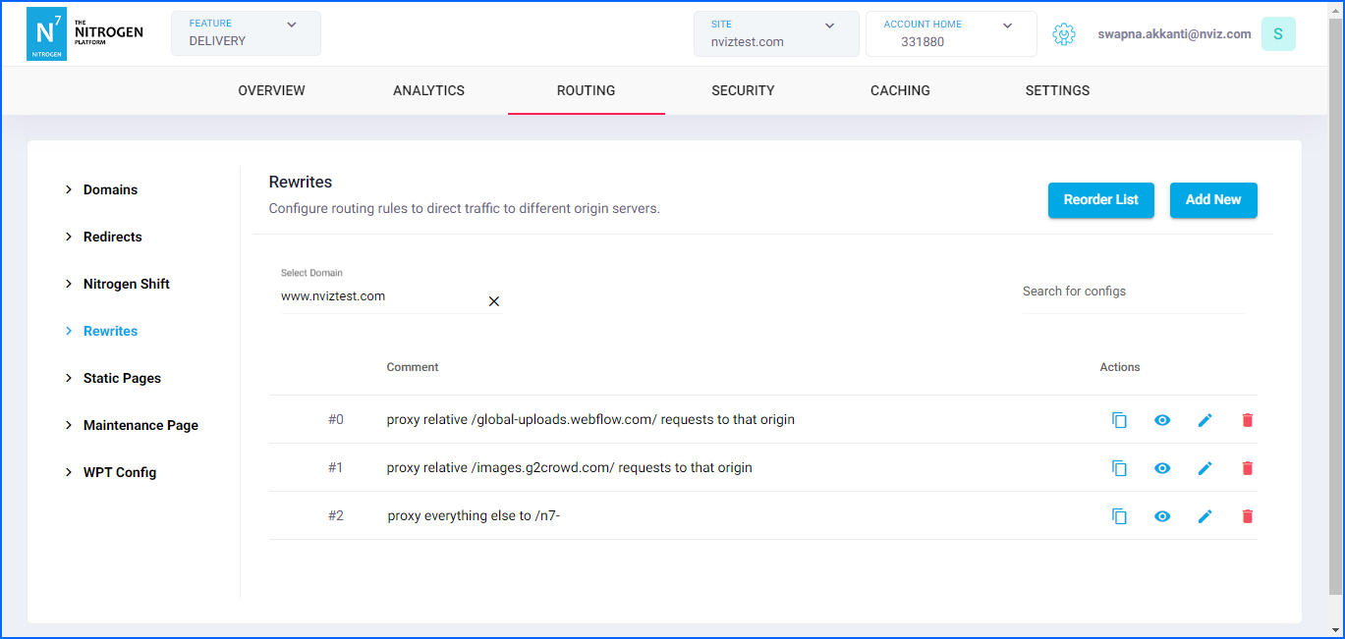The height and width of the screenshot is (639, 1345).
Task: Toggle eye icon for rule #1
Action: [1162, 468]
